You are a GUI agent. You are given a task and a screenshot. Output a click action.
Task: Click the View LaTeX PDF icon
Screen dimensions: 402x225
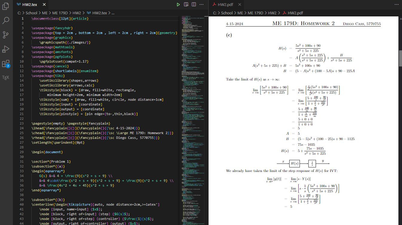[186, 4]
